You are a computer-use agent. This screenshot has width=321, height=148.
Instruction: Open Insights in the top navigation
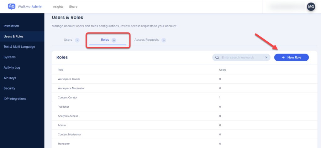point(58,7)
